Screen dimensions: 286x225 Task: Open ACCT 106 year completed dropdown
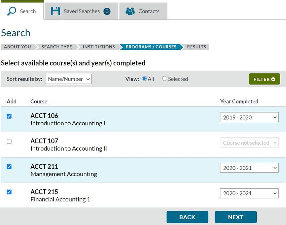pos(249,117)
